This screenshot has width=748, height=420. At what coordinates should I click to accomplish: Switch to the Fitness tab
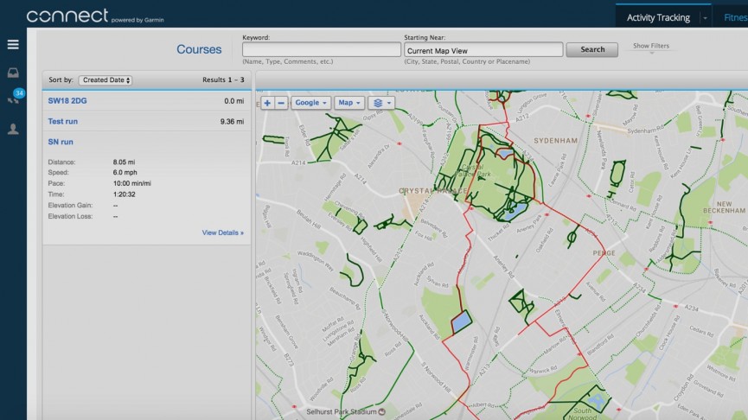(x=733, y=17)
